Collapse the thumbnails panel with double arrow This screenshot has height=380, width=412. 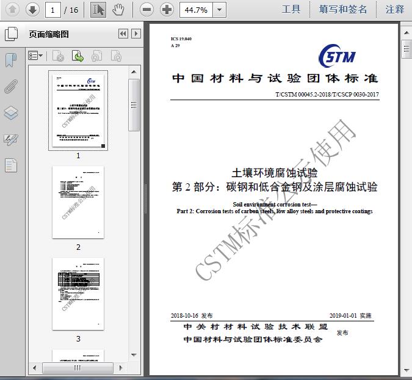coord(123,34)
